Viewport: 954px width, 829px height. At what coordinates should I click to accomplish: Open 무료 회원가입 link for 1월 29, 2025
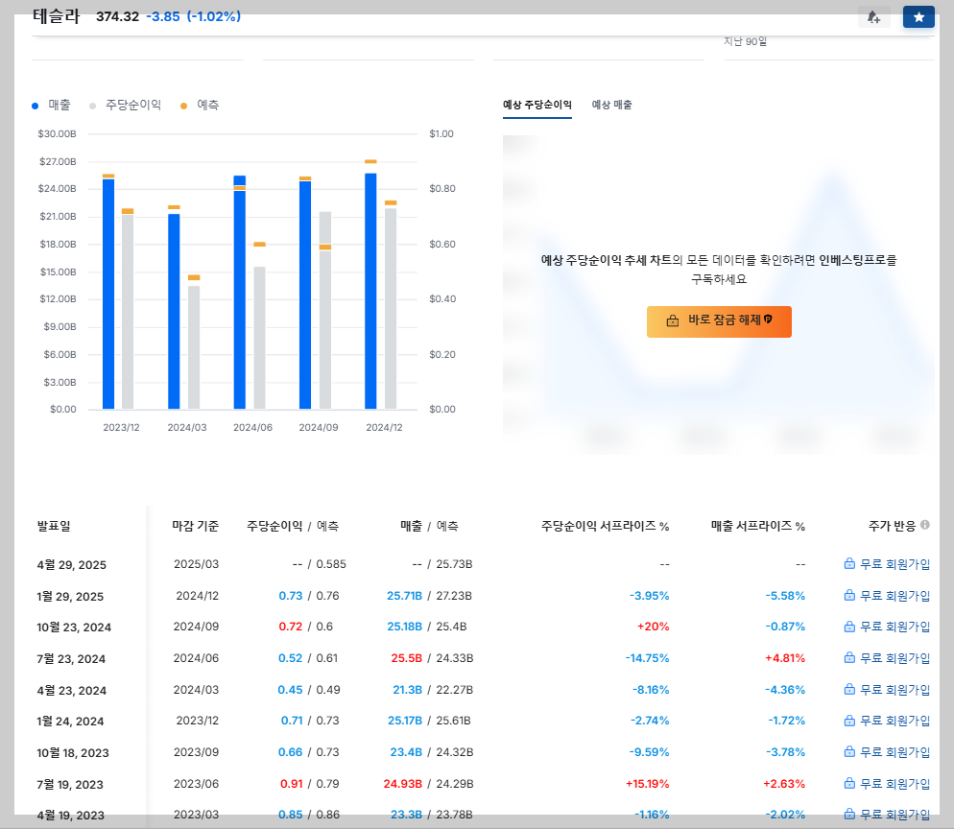[887, 596]
